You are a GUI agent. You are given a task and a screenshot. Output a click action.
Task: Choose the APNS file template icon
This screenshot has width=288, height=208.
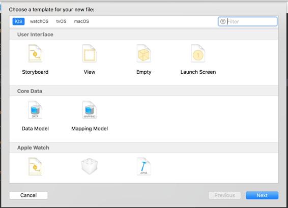(x=143, y=166)
